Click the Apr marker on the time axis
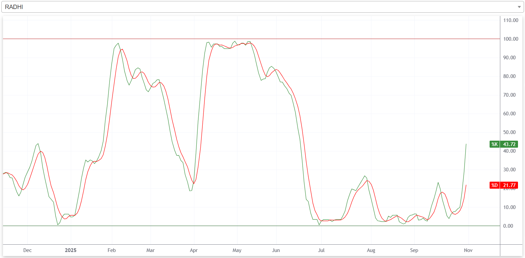 click(x=194, y=250)
